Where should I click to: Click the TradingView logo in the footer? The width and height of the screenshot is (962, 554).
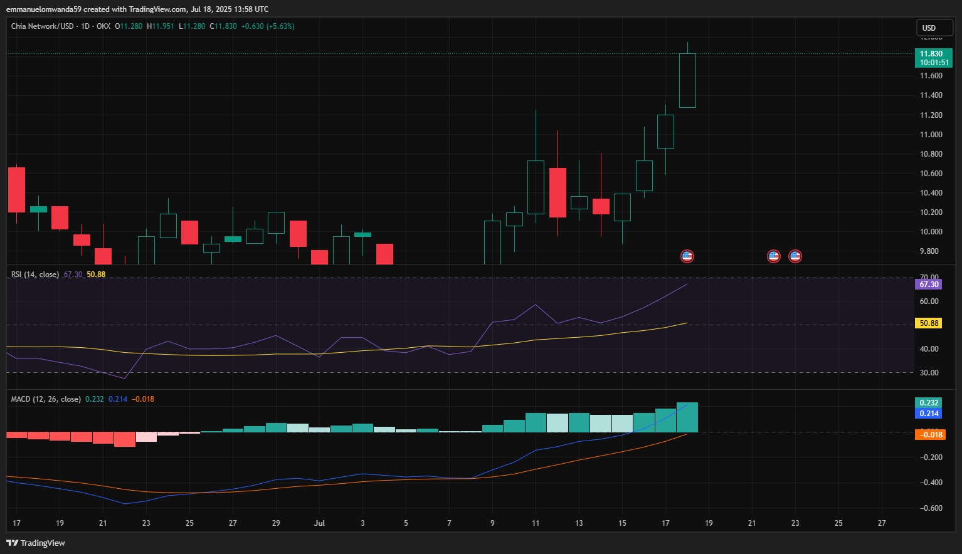tap(36, 543)
